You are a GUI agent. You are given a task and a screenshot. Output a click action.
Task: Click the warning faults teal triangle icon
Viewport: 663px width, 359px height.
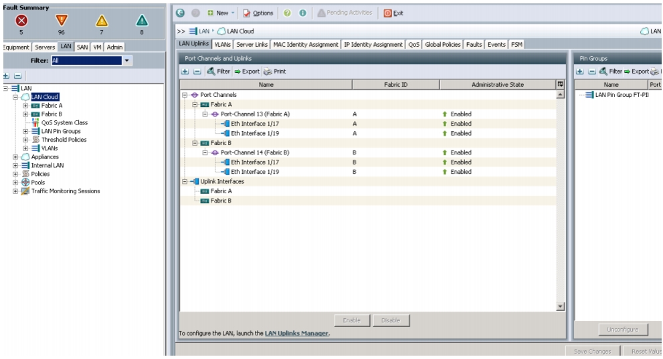tap(142, 20)
